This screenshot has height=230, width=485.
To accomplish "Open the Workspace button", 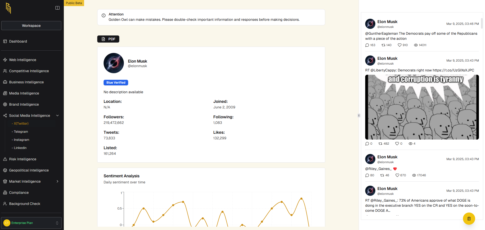I will pos(31,26).
